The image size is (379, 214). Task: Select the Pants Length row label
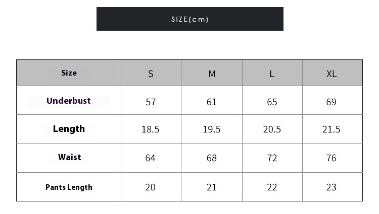point(69,187)
